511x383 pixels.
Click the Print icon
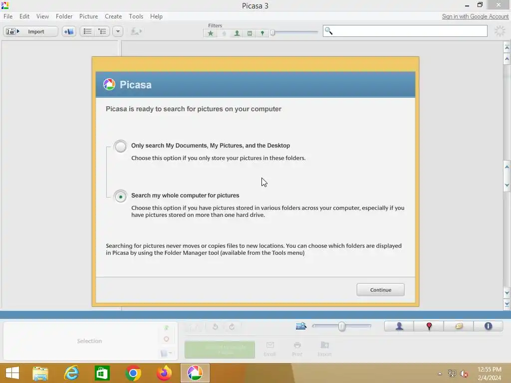(297, 349)
